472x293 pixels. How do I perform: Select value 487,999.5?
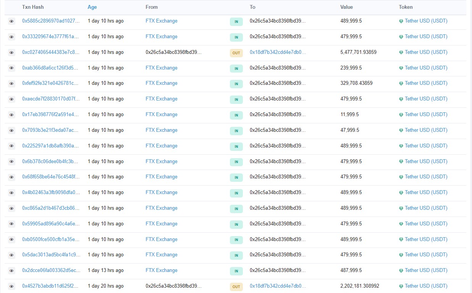(351, 270)
